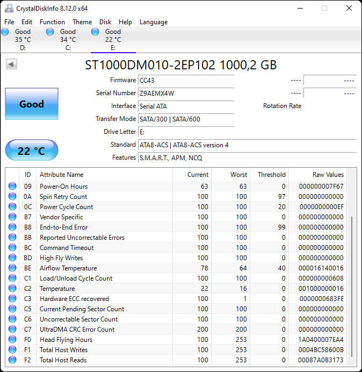
Task: Click the status orb for Hardware ECC recovered
Action: coord(12,298)
